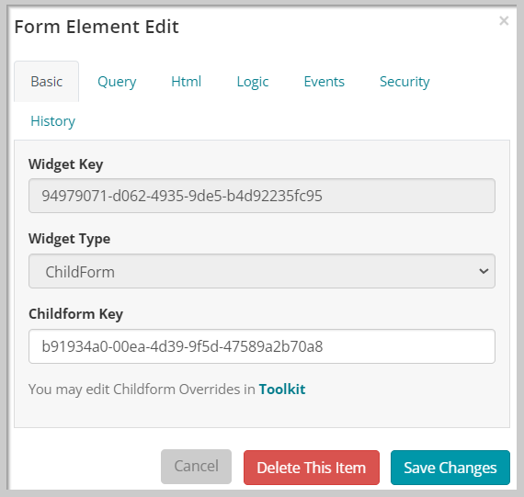Close the Form Element Edit dialog
The height and width of the screenshot is (497, 524).
tap(504, 21)
